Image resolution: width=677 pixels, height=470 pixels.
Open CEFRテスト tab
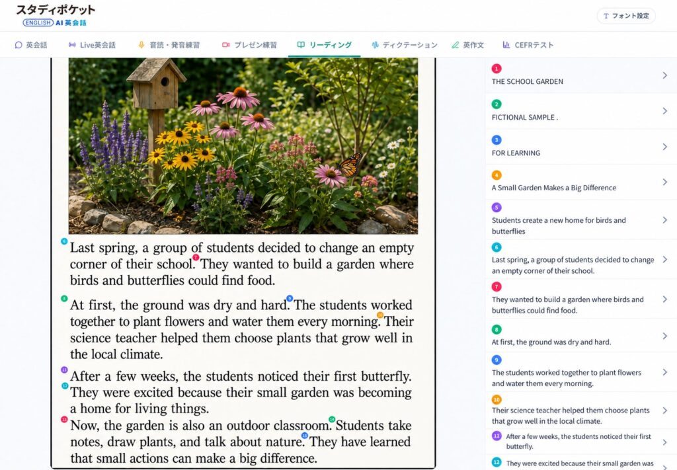click(x=528, y=45)
